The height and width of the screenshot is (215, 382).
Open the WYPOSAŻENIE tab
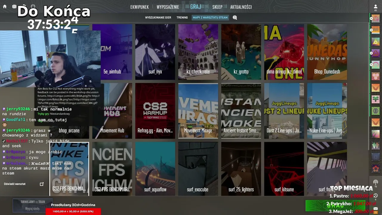click(x=168, y=7)
